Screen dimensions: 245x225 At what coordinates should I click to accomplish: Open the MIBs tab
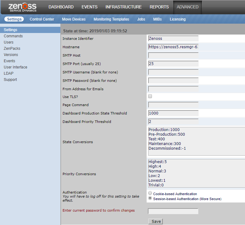click(x=157, y=19)
